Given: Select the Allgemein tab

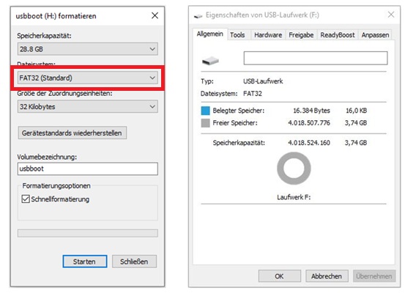Looking at the screenshot, I should pyautogui.click(x=210, y=34).
